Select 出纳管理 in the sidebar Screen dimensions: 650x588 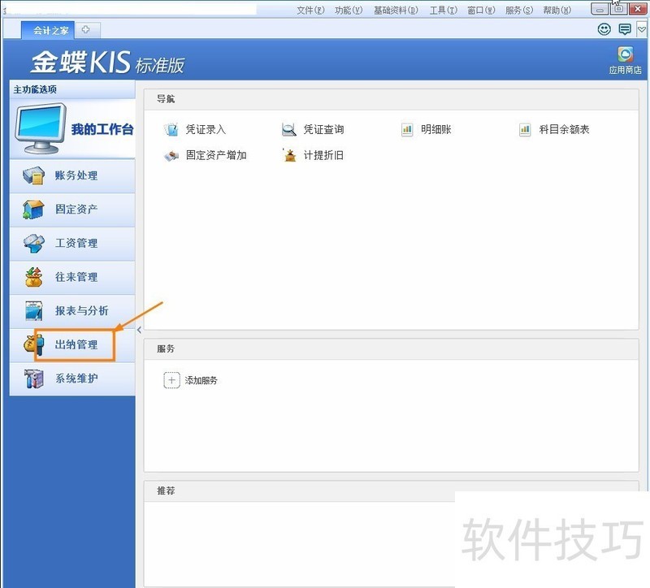(76, 344)
